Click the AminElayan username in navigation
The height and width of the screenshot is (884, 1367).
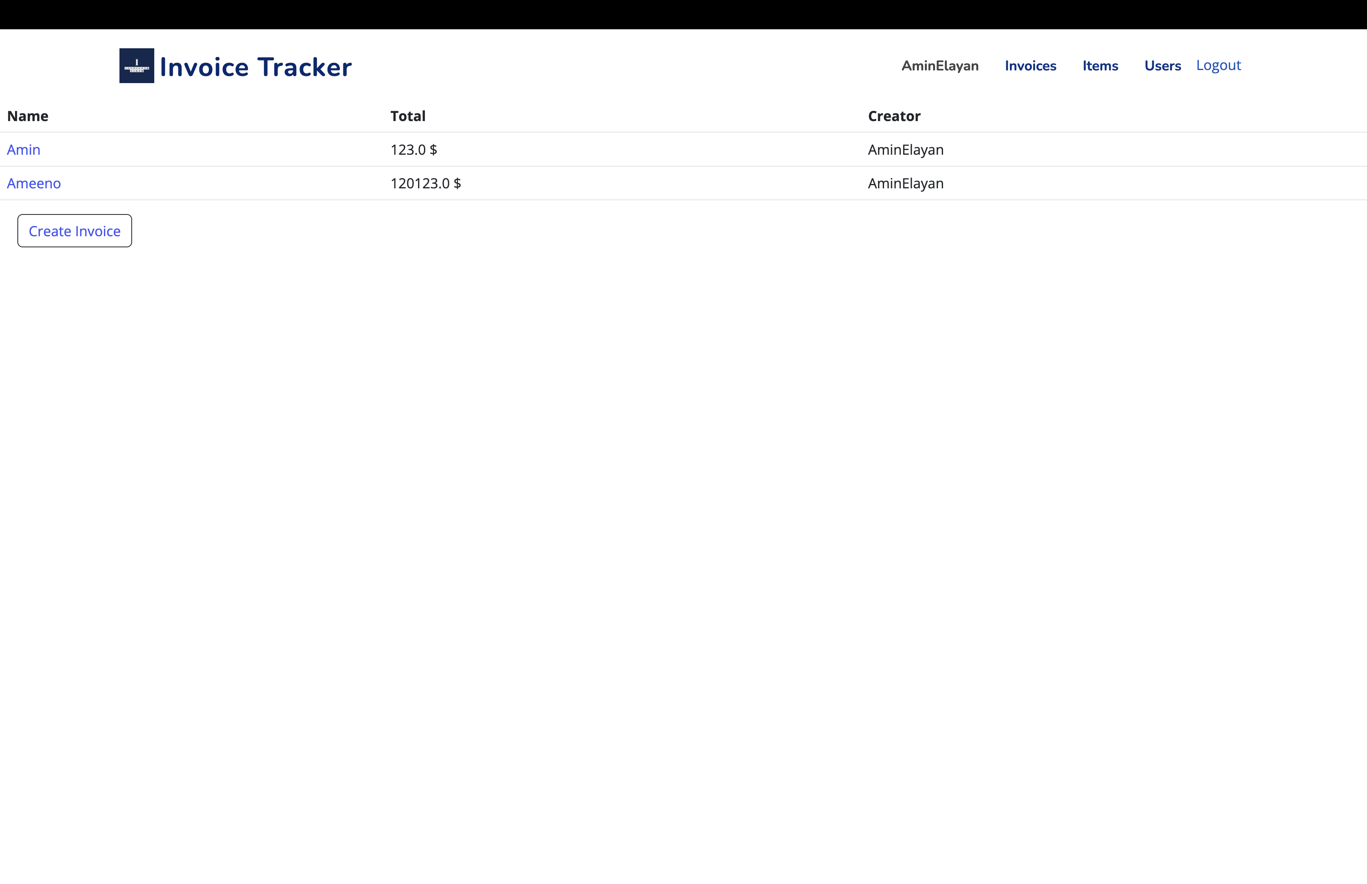(x=940, y=65)
